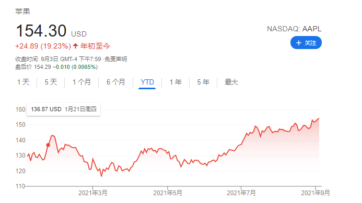Select the 1天 time range tab
Image resolution: width=362 pixels, height=203 pixels.
point(24,82)
